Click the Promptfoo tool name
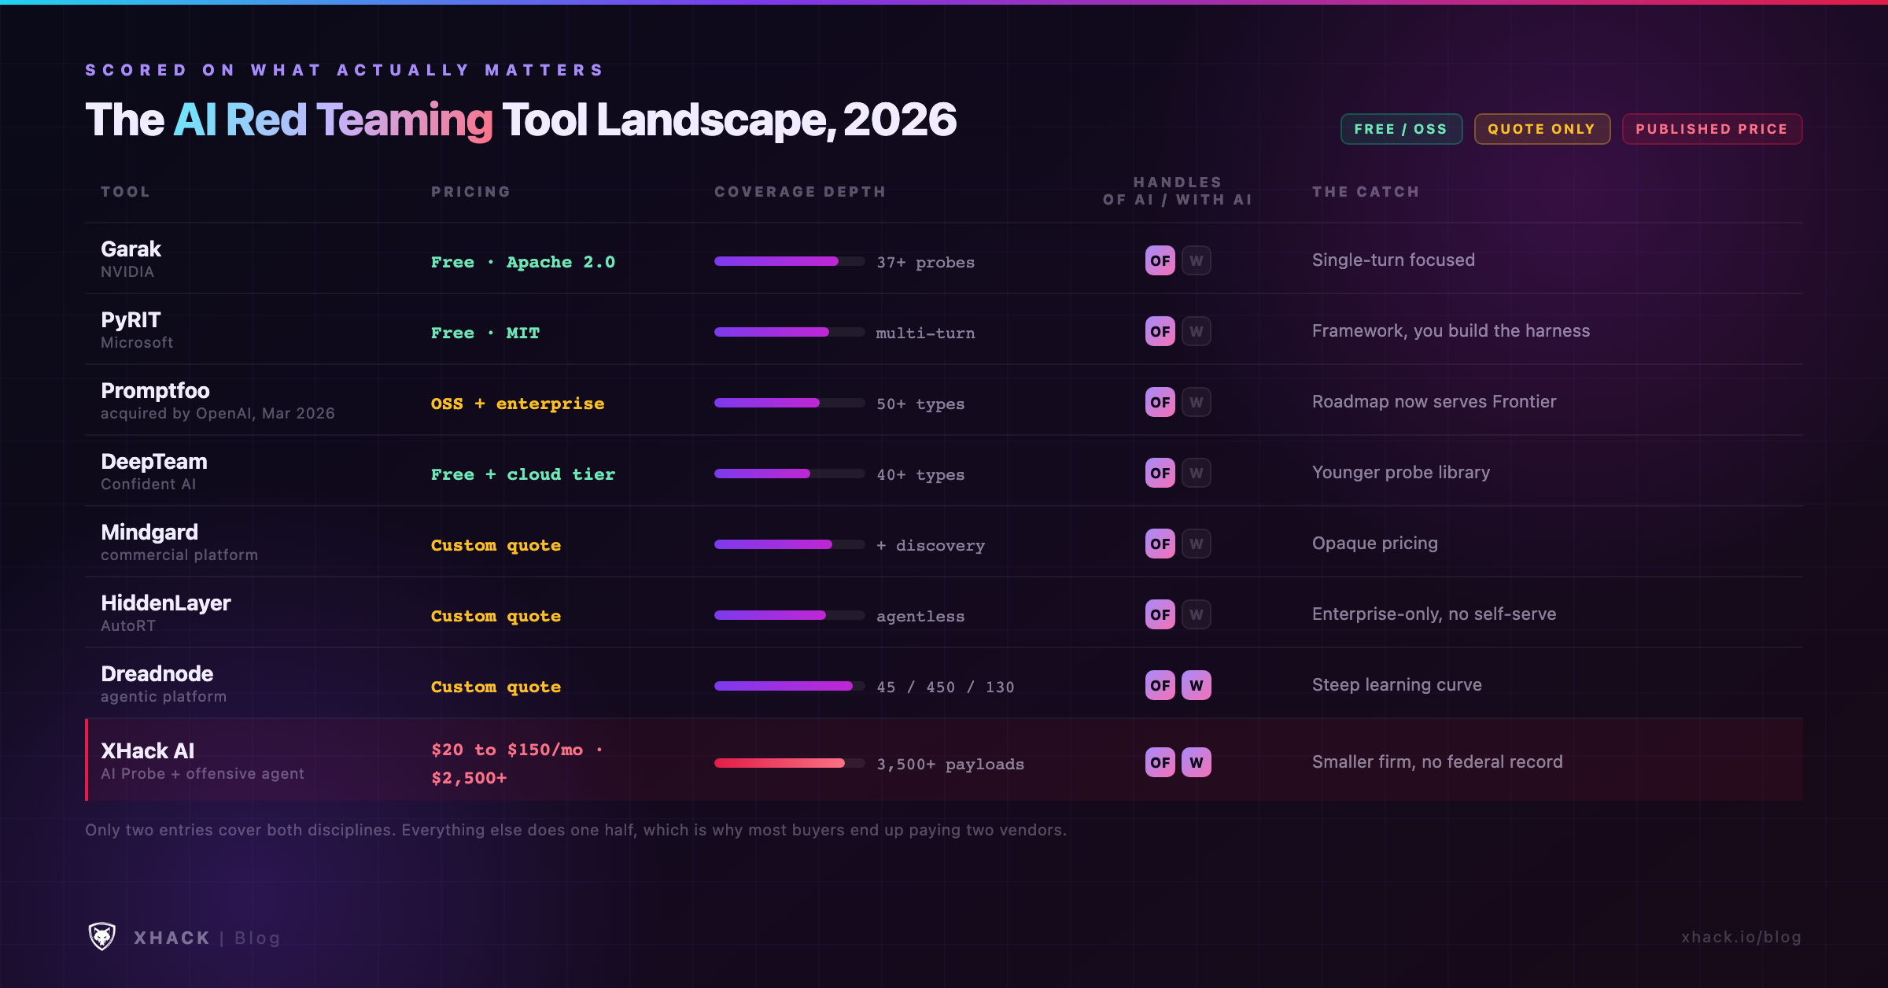This screenshot has width=1888, height=988. point(155,391)
